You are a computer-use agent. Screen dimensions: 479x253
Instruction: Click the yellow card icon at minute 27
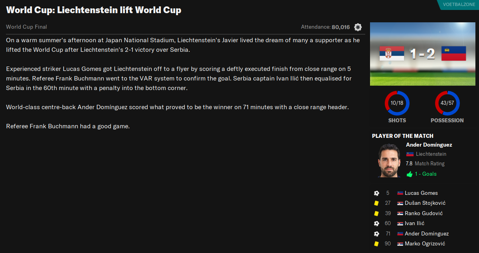[x=376, y=203]
